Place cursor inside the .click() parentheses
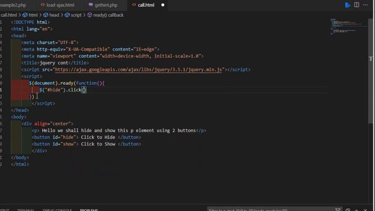This screenshot has height=211, width=375. pyautogui.click(x=84, y=90)
